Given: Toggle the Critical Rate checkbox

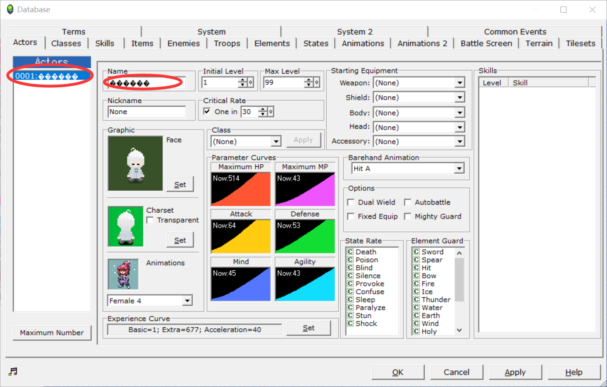Looking at the screenshot, I should pos(207,111).
